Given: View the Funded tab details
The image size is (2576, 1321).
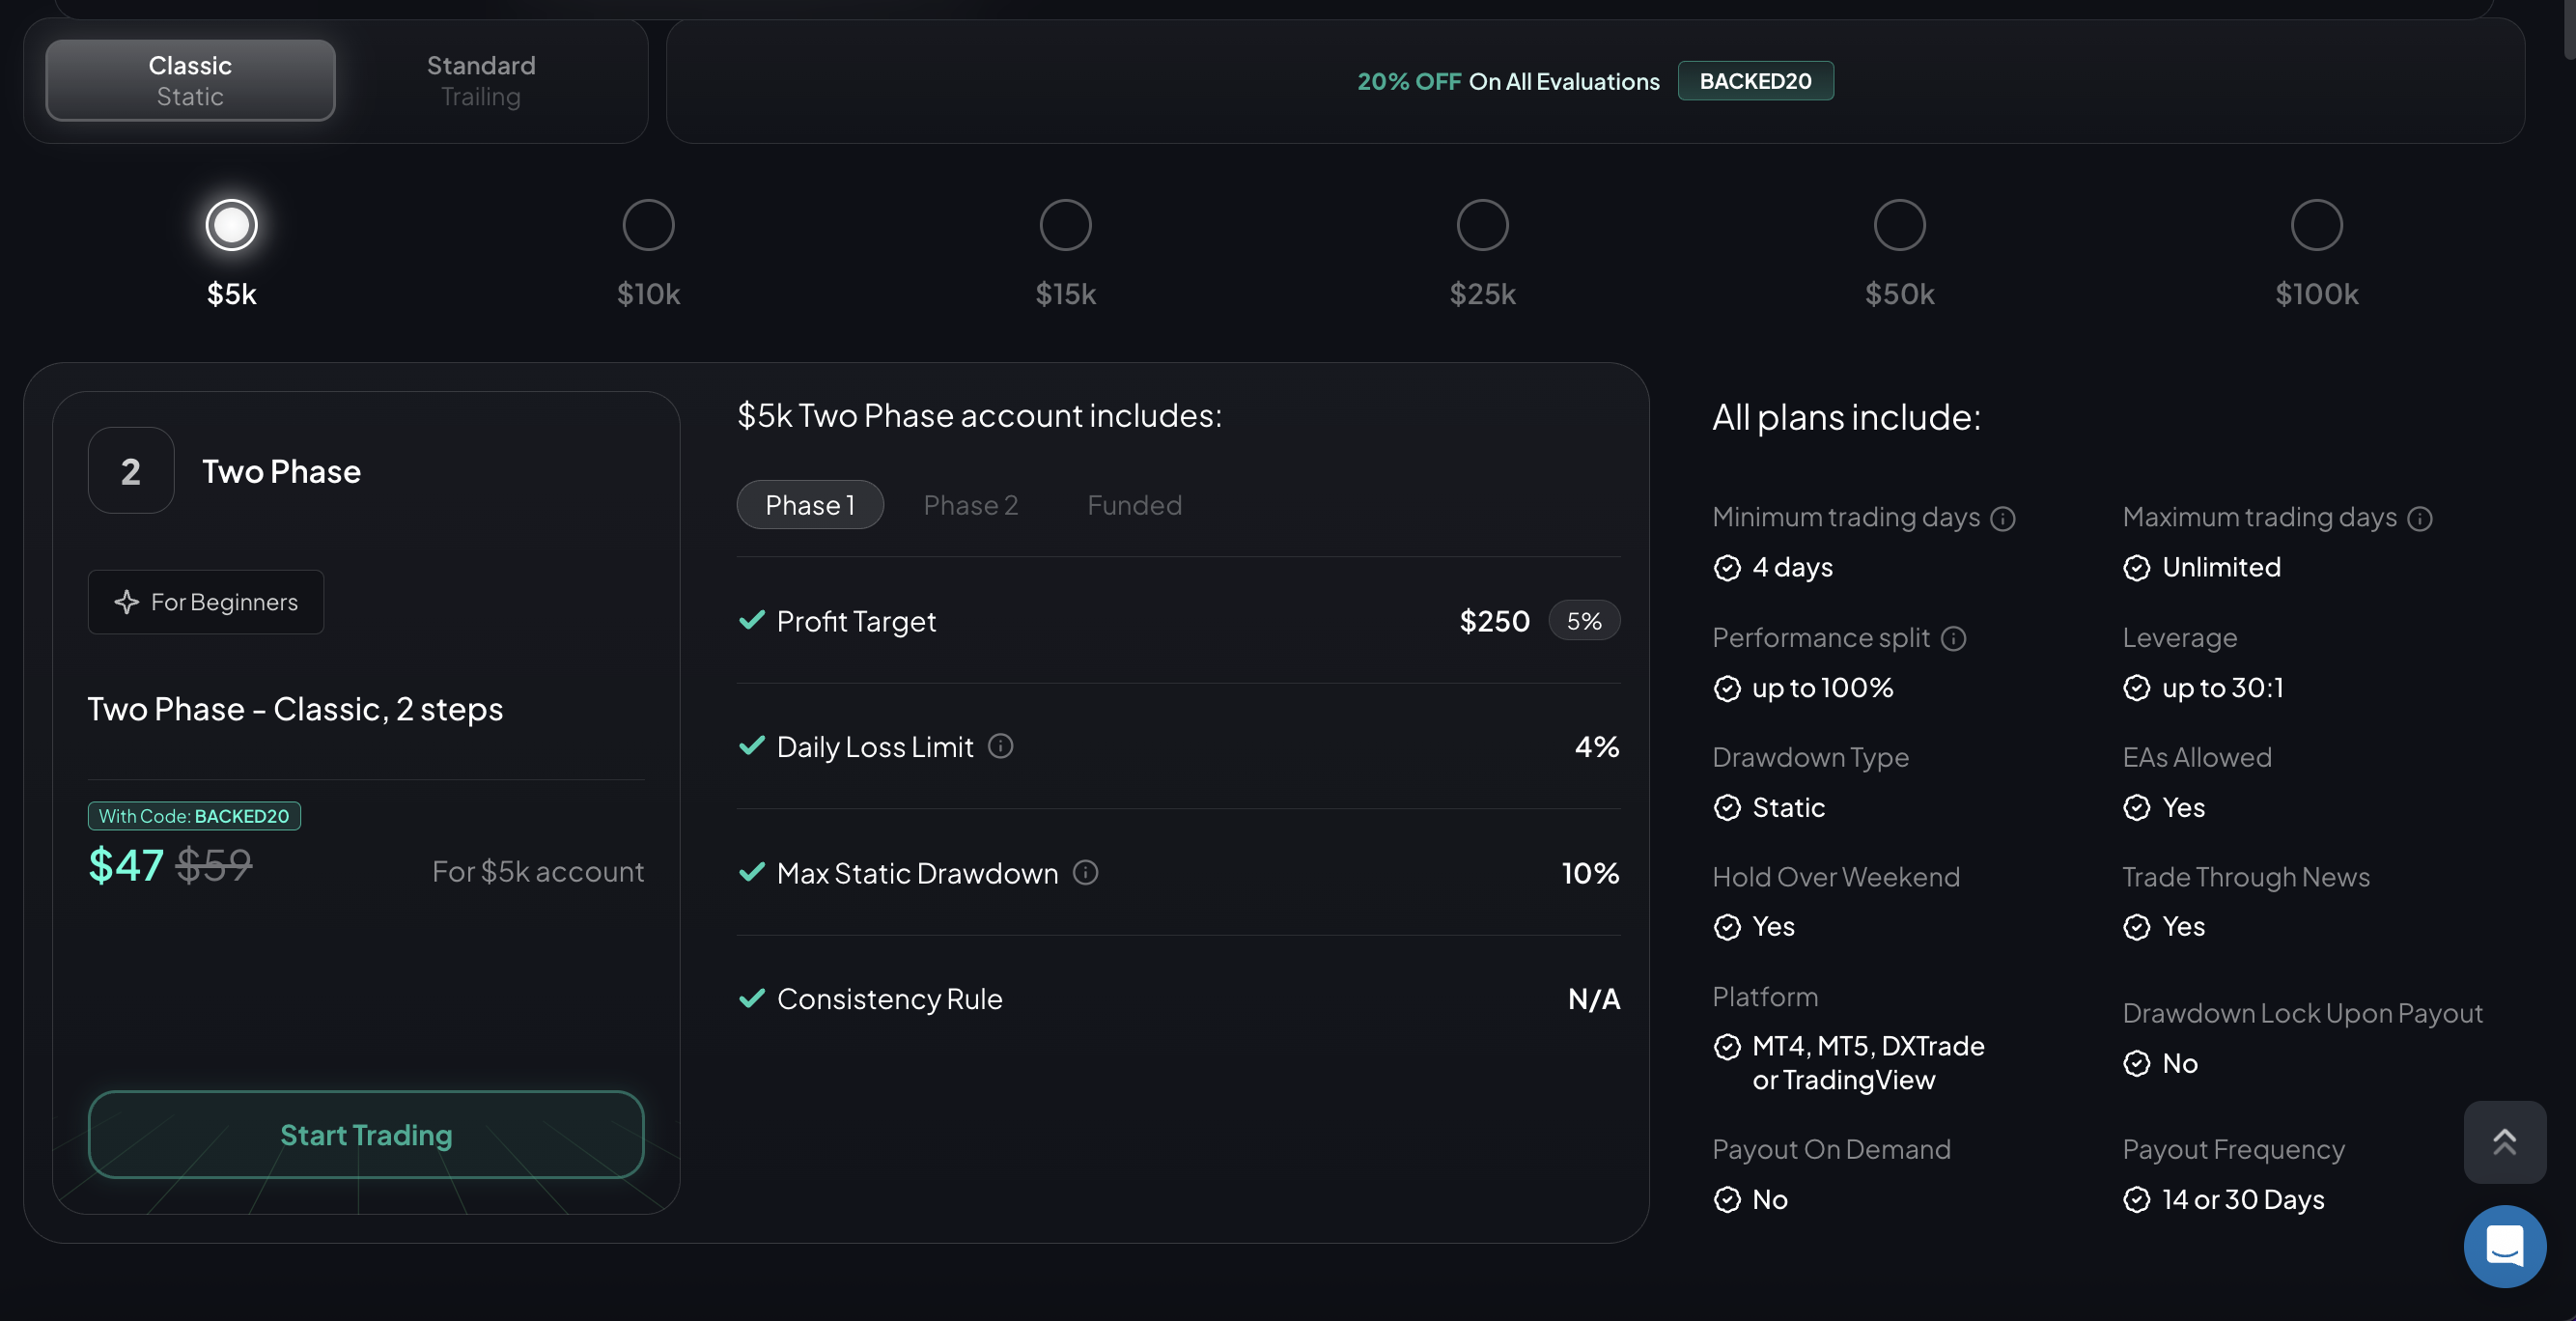Looking at the screenshot, I should 1134,505.
